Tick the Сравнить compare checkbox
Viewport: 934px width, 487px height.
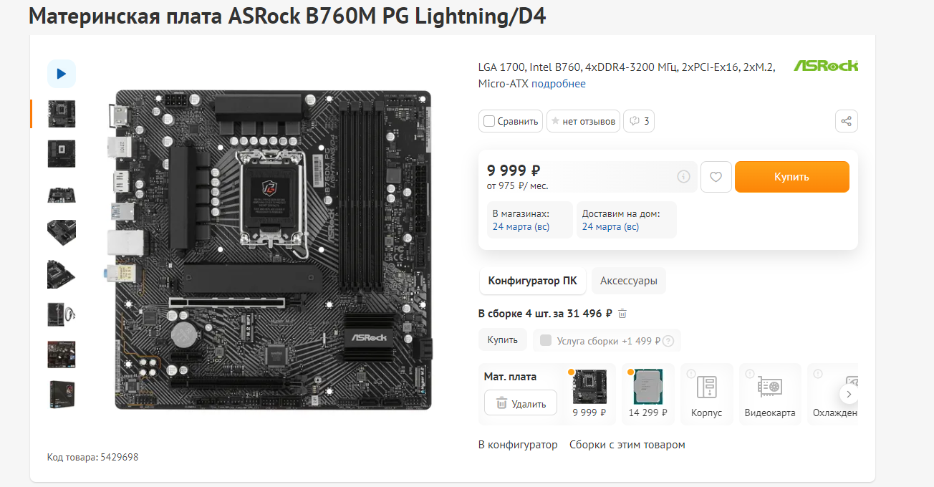pyautogui.click(x=489, y=121)
